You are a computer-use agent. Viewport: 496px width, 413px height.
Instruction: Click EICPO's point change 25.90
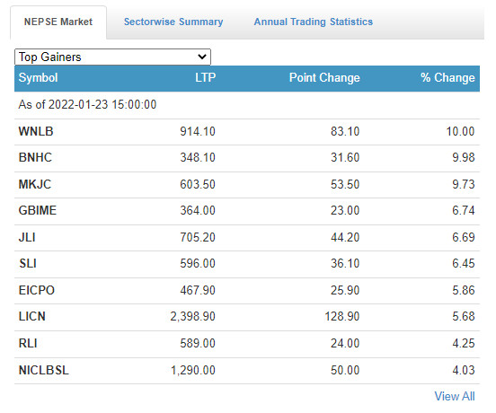tap(345, 290)
